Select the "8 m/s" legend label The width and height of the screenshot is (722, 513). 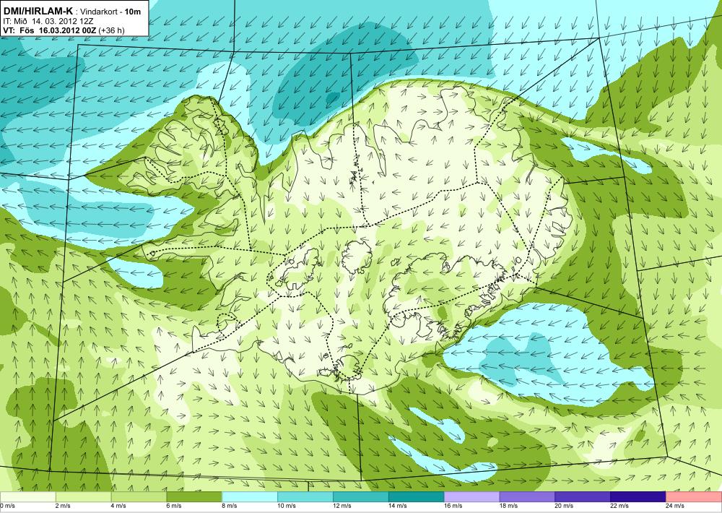coord(230,506)
